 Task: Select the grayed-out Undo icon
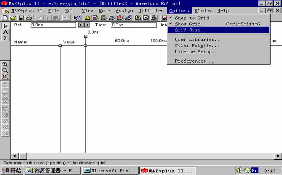coord(66,18)
